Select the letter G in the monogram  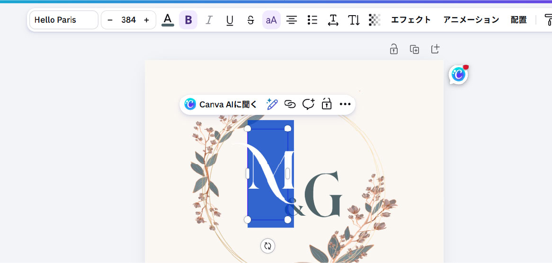[323, 194]
